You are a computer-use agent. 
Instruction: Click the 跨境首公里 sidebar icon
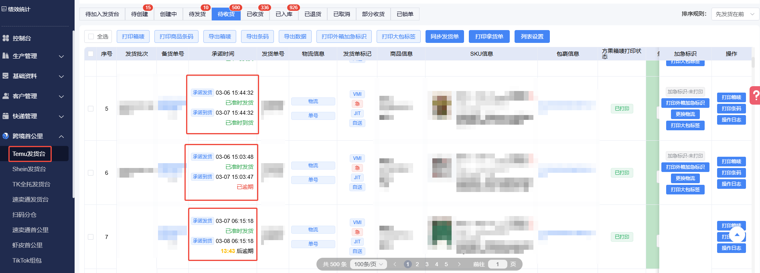click(x=6, y=136)
